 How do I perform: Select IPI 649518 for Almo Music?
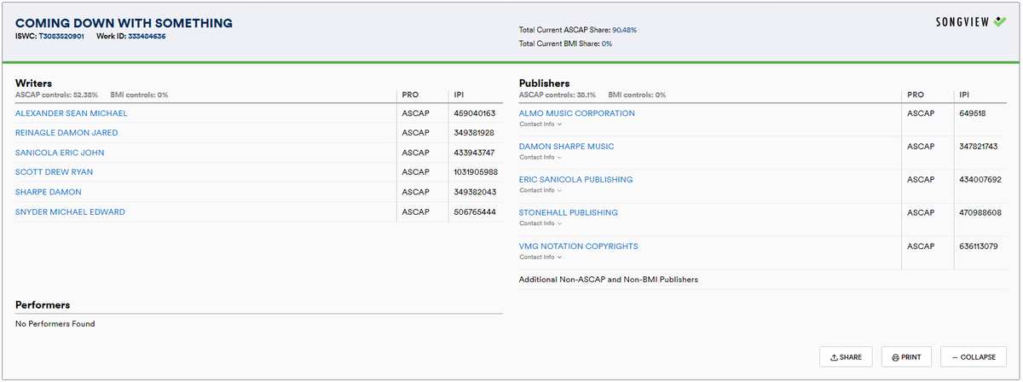pos(973,113)
